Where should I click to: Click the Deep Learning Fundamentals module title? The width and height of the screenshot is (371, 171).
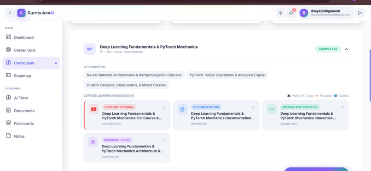(x=149, y=47)
